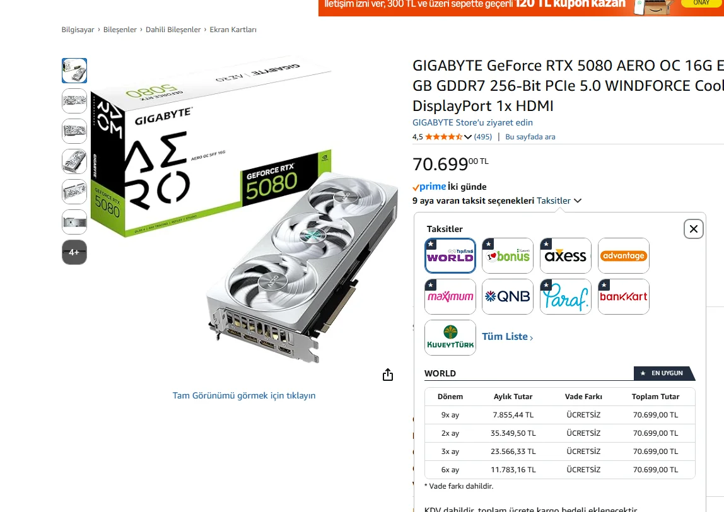Screen dimensions: 724x512
Task: Pick the Bankkart card logo
Action: (x=623, y=296)
